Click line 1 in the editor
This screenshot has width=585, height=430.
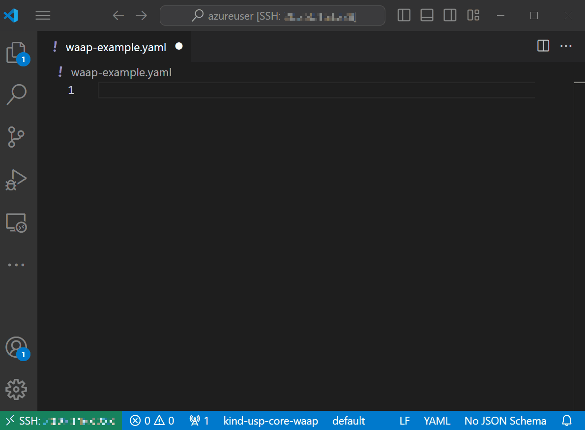coord(315,91)
